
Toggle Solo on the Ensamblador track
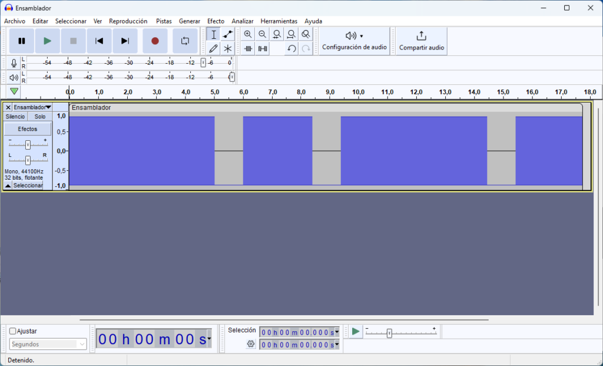(39, 116)
